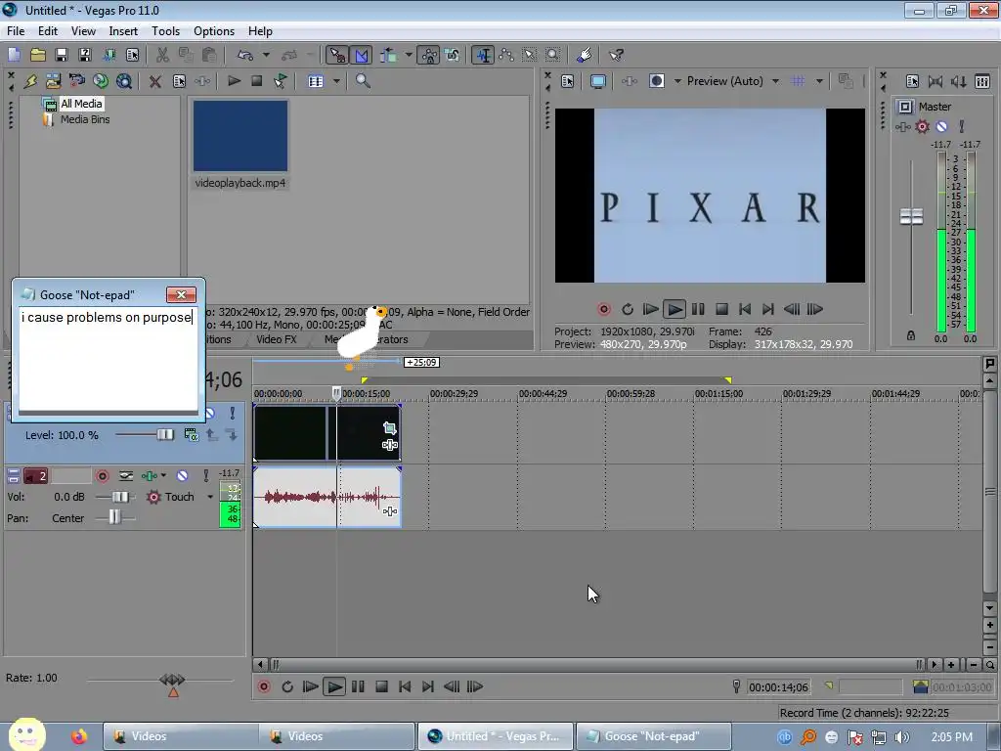Click Split Screen View icon in preview
The width and height of the screenshot is (1001, 751).
tap(656, 81)
